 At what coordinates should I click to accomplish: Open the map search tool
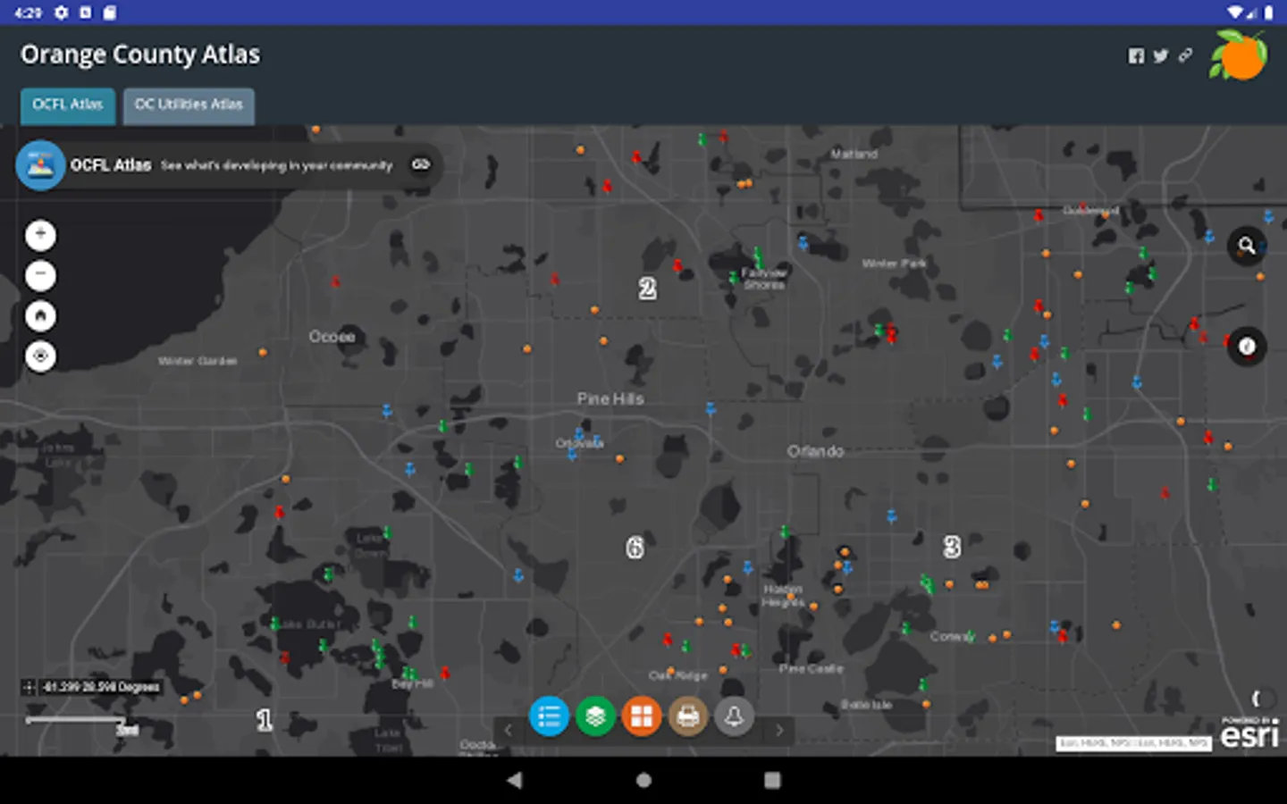[x=1247, y=246]
